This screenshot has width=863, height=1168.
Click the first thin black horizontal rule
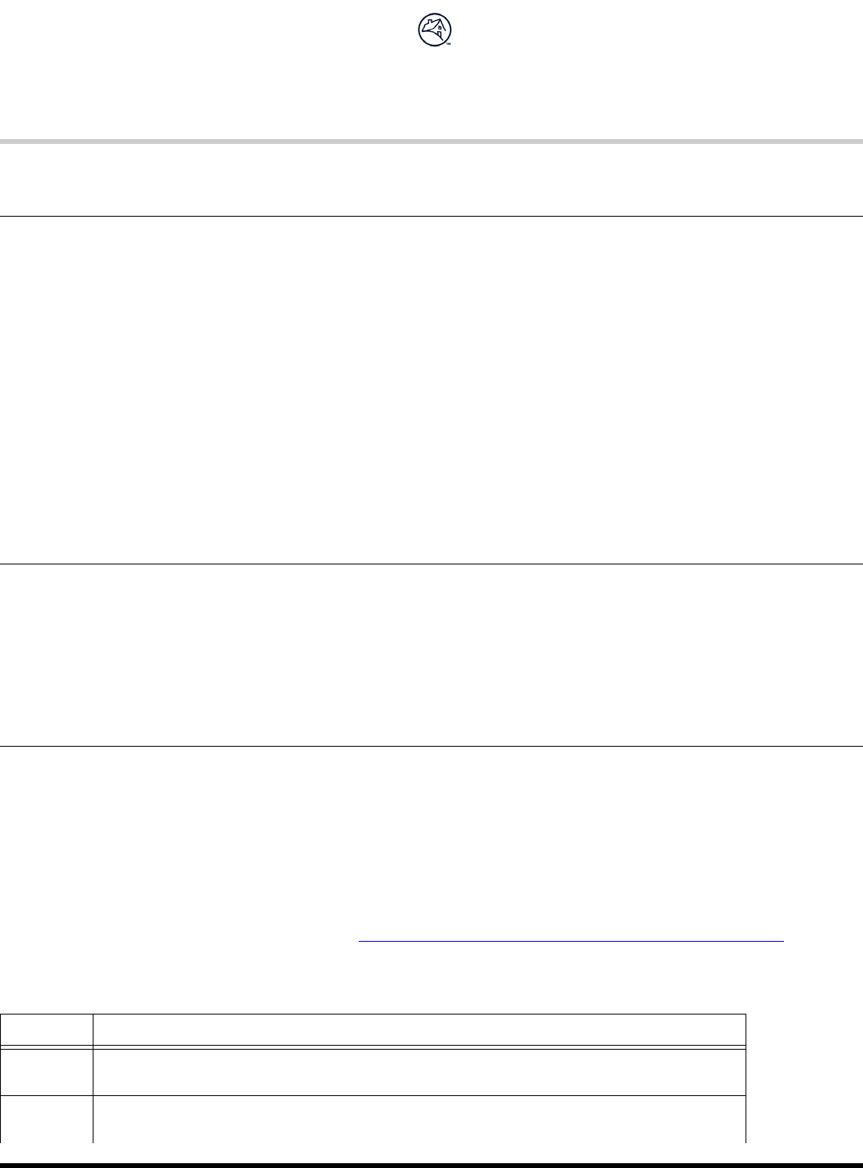(x=431, y=216)
